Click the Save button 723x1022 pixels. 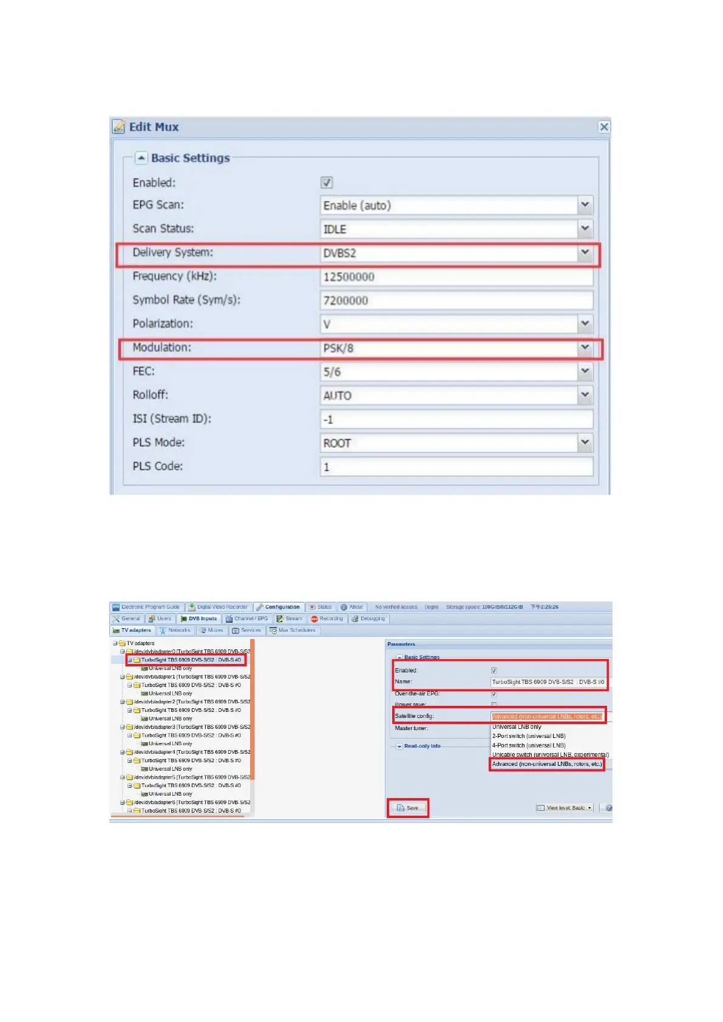408,808
